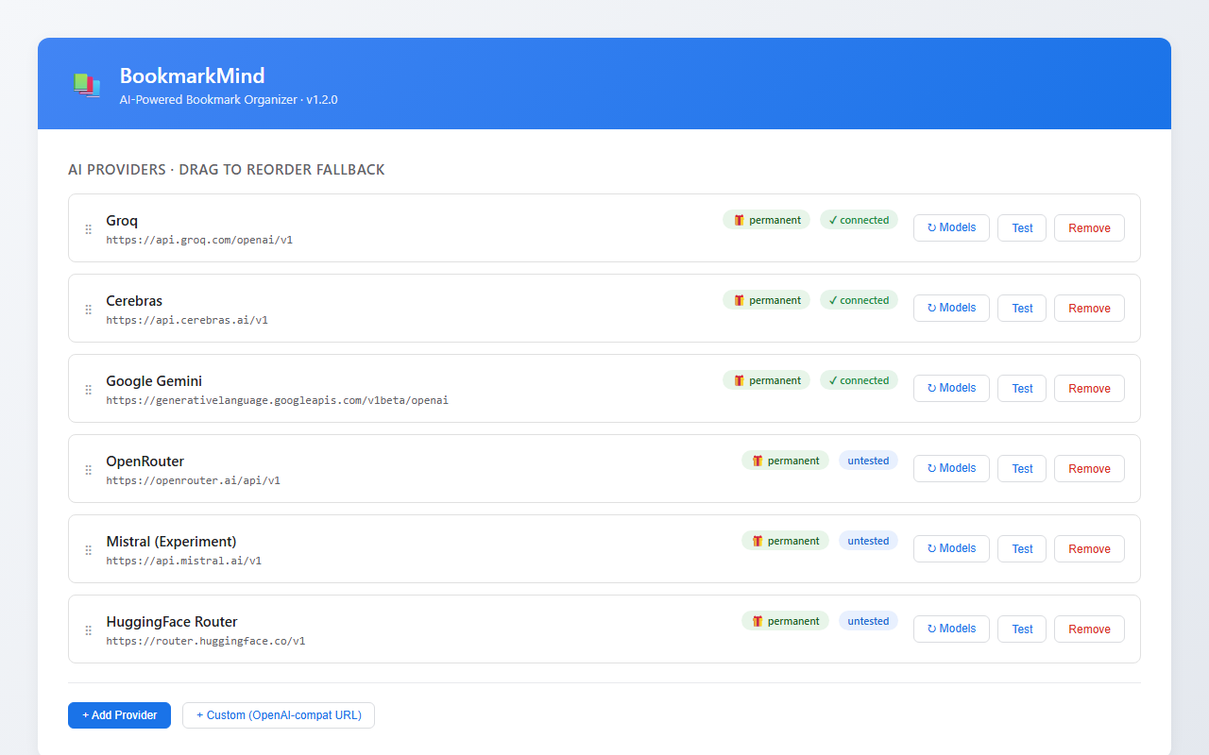Screen dimensions: 1209x755
Task: Select the Cerebras provider name
Action: (x=134, y=301)
